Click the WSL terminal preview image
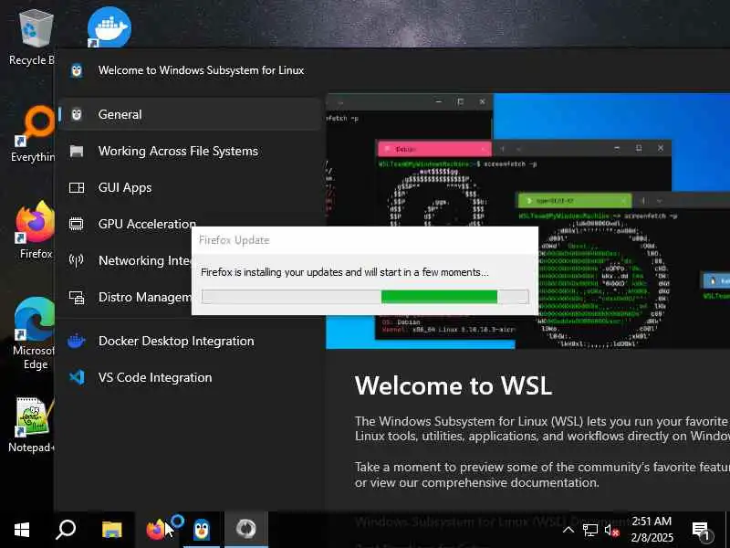This screenshot has width=730, height=548. pos(528,221)
